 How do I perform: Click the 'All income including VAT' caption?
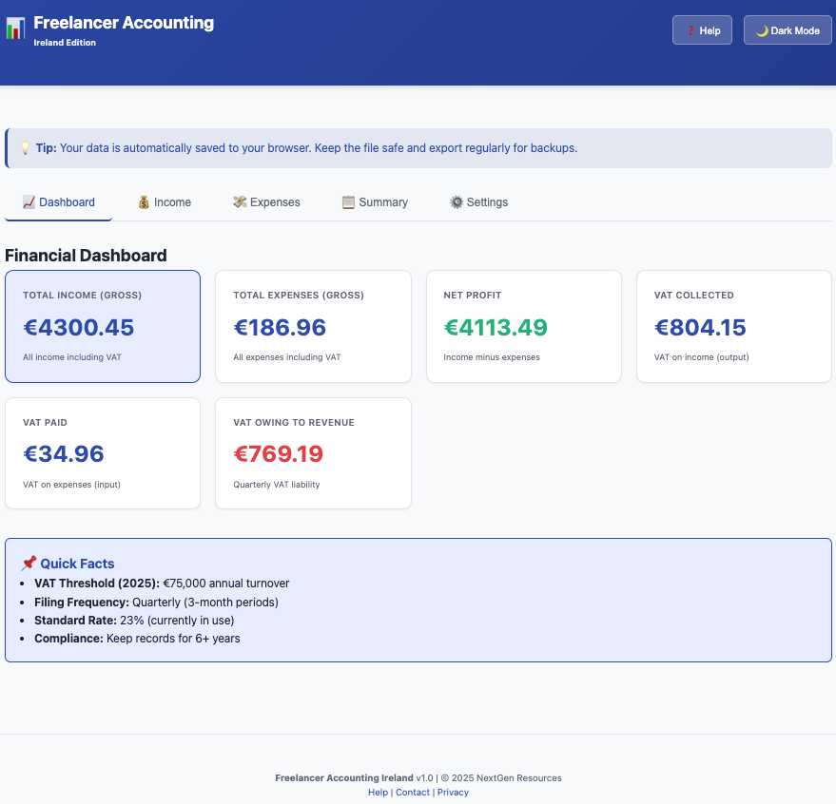click(72, 357)
